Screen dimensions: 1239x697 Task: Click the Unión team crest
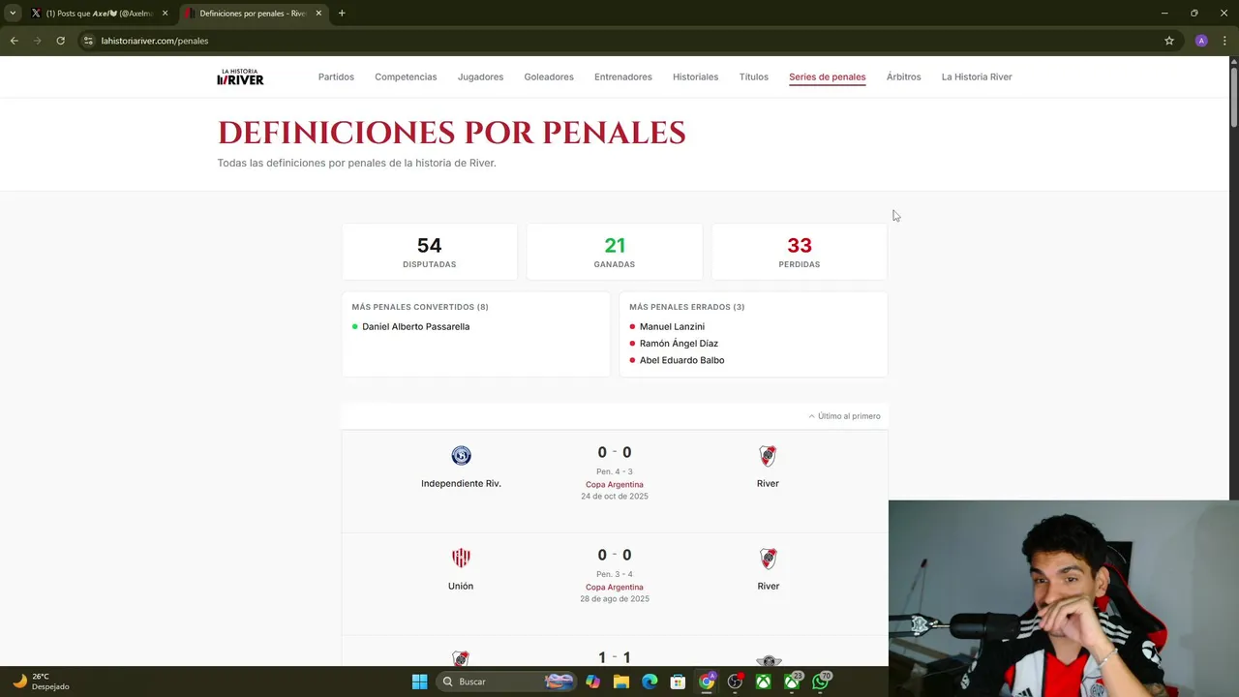coord(461,559)
